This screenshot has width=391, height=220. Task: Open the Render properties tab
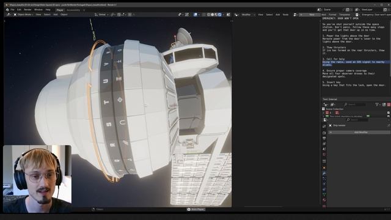pos(324,133)
